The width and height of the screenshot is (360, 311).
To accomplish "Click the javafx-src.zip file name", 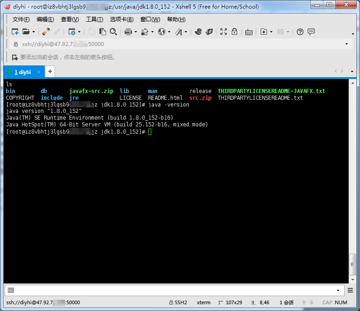I will (91, 91).
